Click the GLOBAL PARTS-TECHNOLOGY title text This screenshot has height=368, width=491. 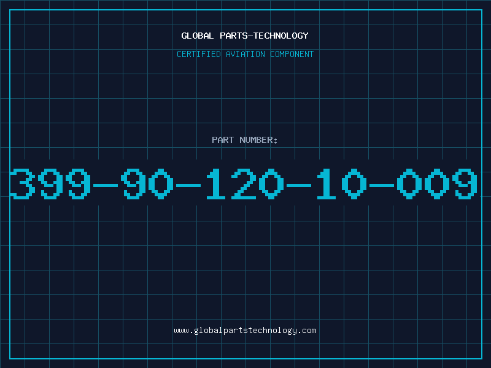tap(245, 36)
